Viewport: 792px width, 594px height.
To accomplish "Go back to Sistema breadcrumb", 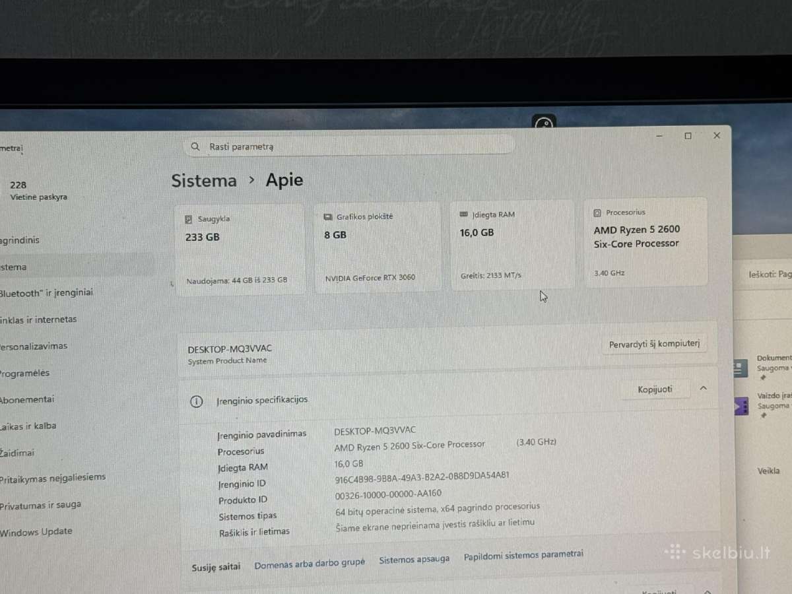I will tap(204, 181).
